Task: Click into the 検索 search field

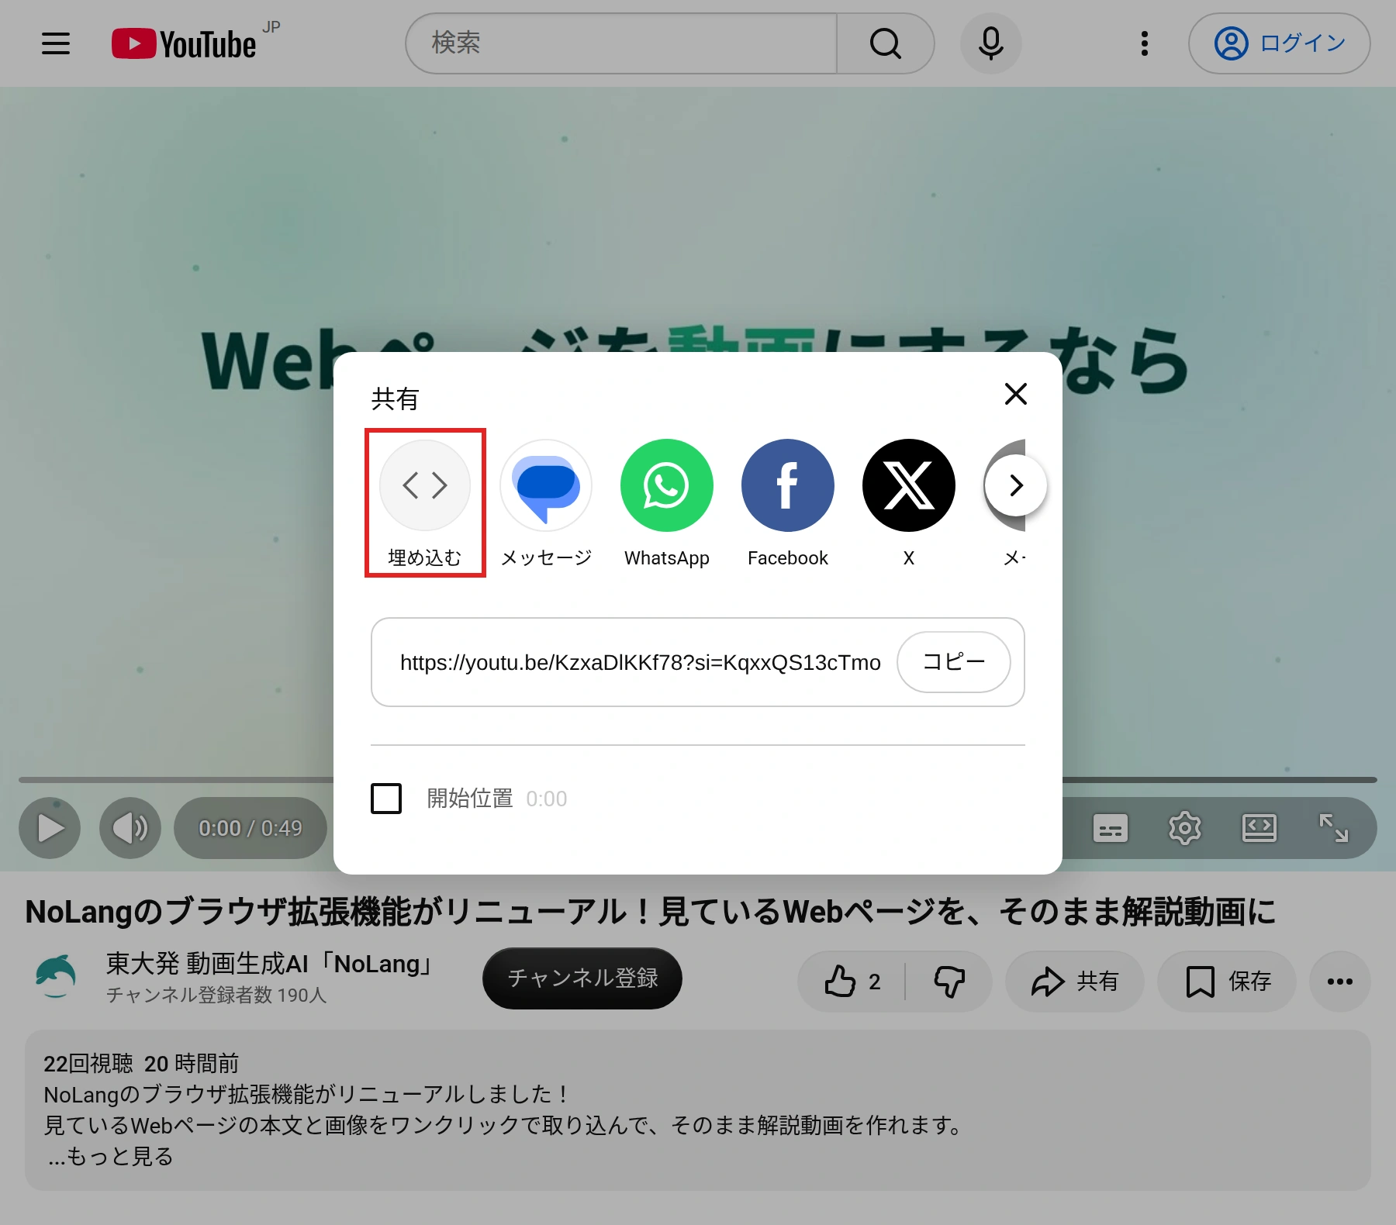Action: [x=621, y=43]
